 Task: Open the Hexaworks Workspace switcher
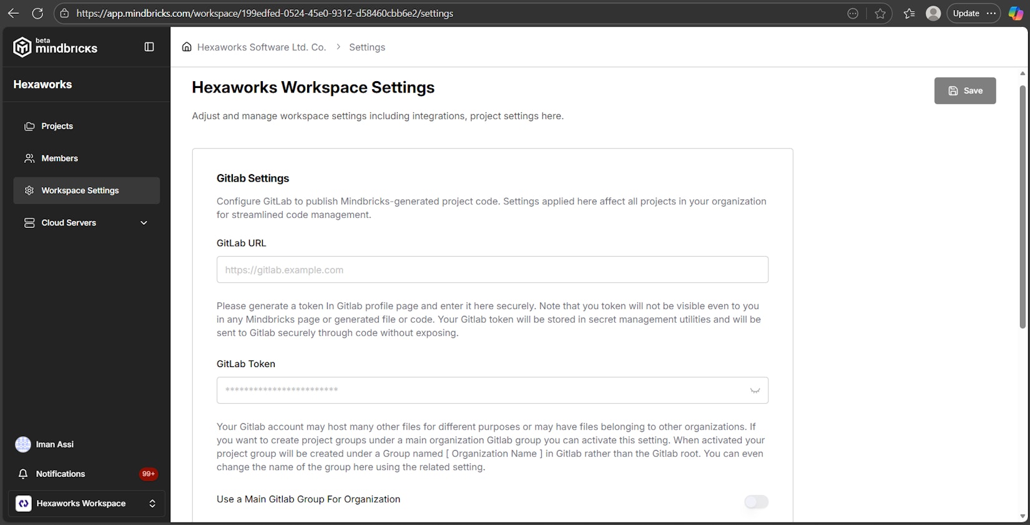coord(86,504)
